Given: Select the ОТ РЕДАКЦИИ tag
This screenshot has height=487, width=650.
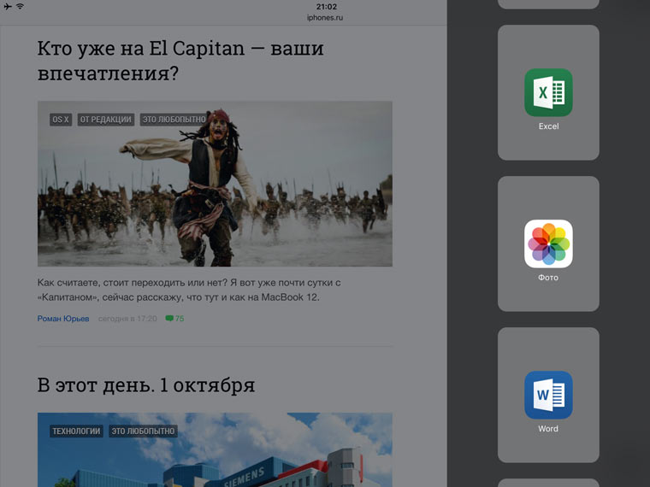Looking at the screenshot, I should tap(106, 120).
